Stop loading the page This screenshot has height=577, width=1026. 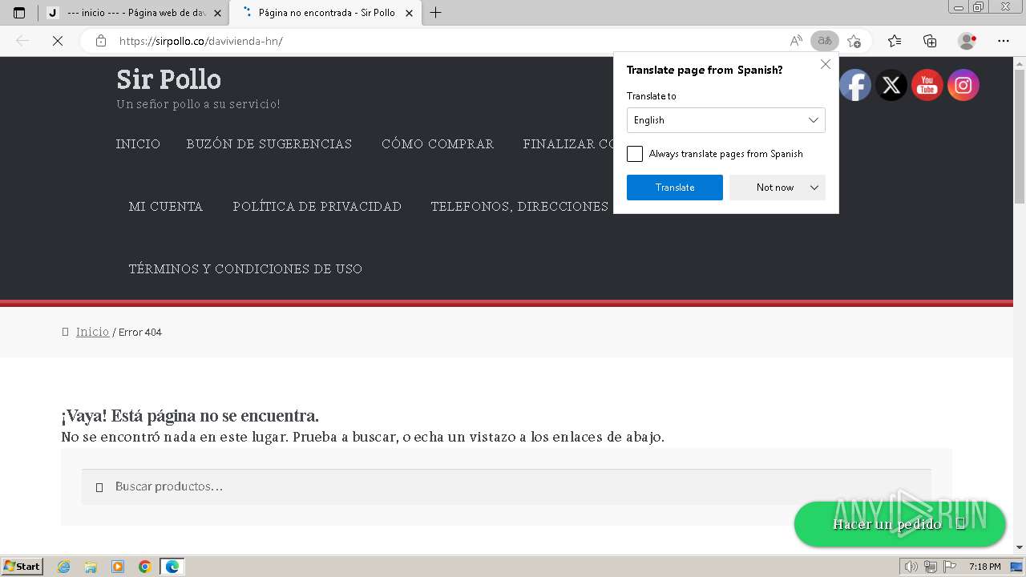click(x=58, y=41)
